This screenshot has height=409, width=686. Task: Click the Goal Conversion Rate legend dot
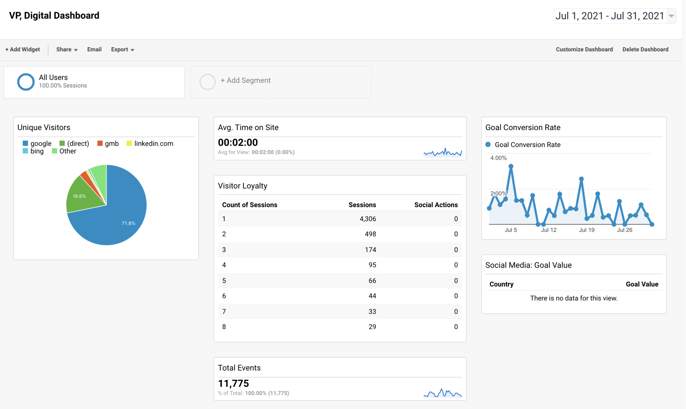pos(488,144)
